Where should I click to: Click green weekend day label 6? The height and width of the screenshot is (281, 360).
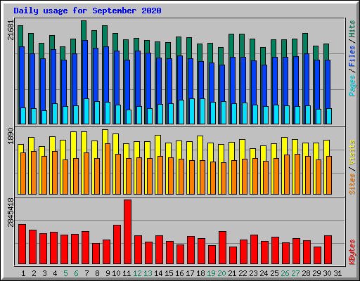[x=76, y=273]
